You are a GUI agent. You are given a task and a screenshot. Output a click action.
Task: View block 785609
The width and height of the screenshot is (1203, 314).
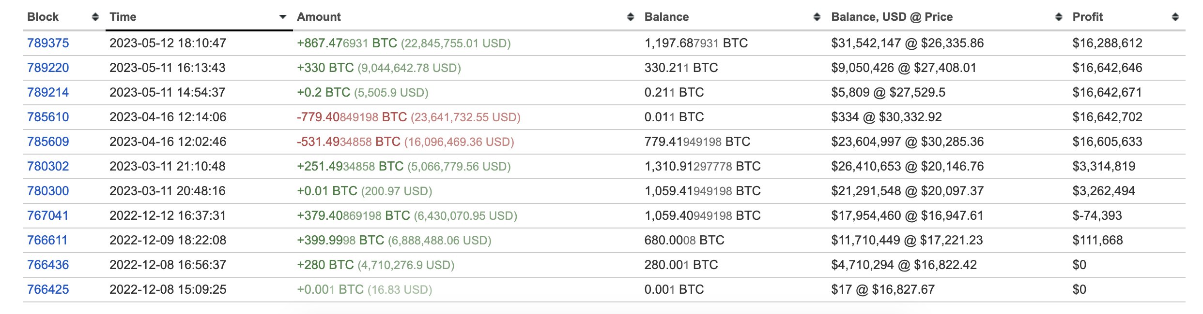(x=48, y=142)
